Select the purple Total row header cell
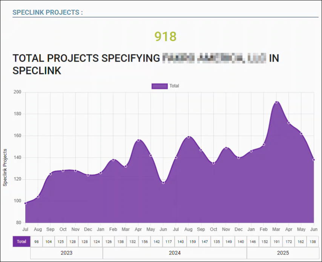Viewport: 322px width, 262px height. click(x=21, y=242)
